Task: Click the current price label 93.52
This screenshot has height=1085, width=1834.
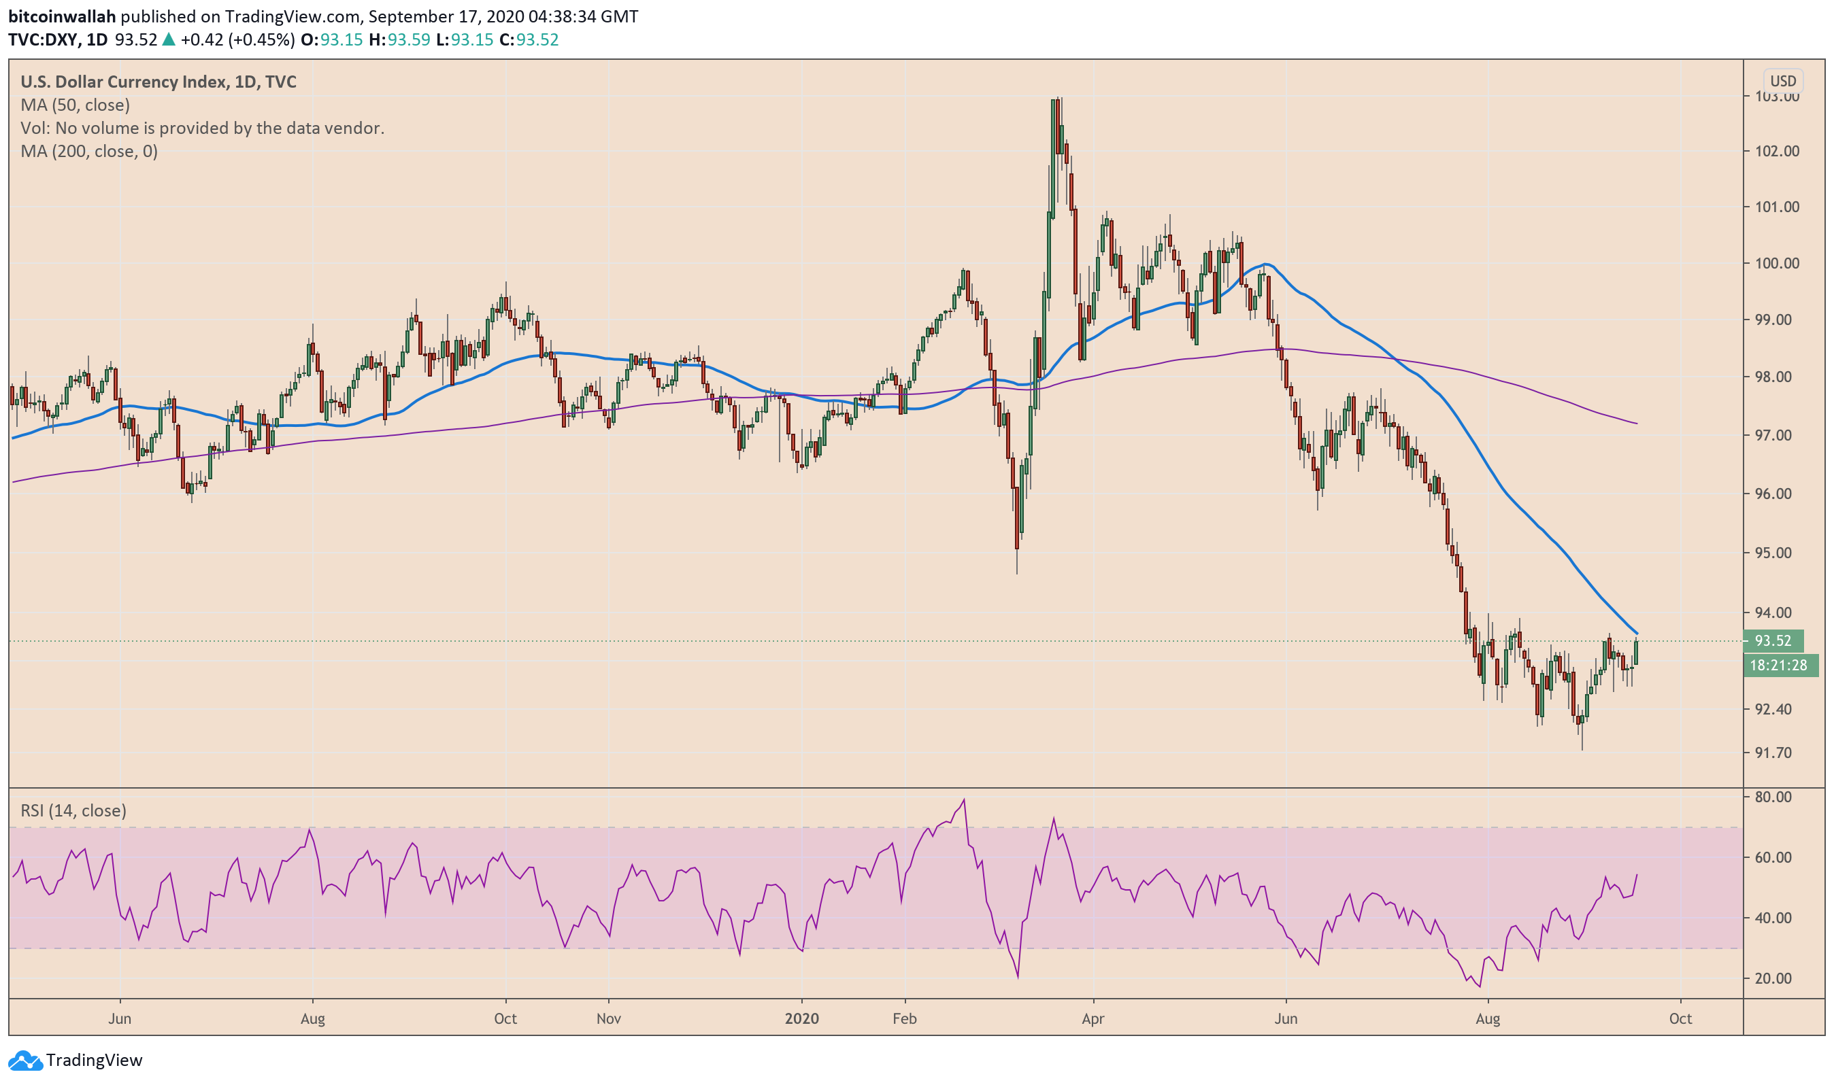Action: pyautogui.click(x=1772, y=641)
